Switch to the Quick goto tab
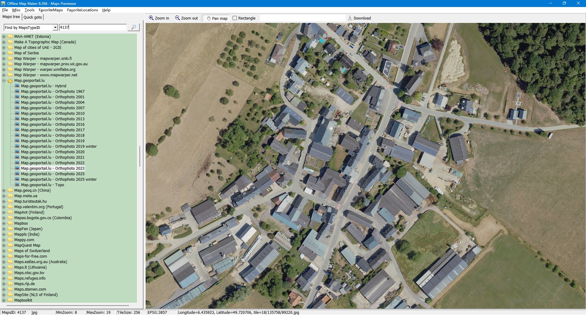The width and height of the screenshot is (586, 315). [x=33, y=17]
